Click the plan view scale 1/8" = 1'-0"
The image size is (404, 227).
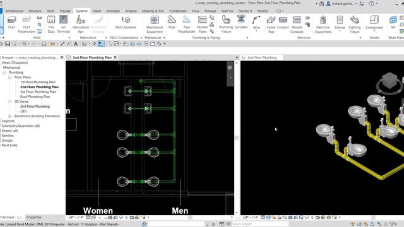coord(76,218)
